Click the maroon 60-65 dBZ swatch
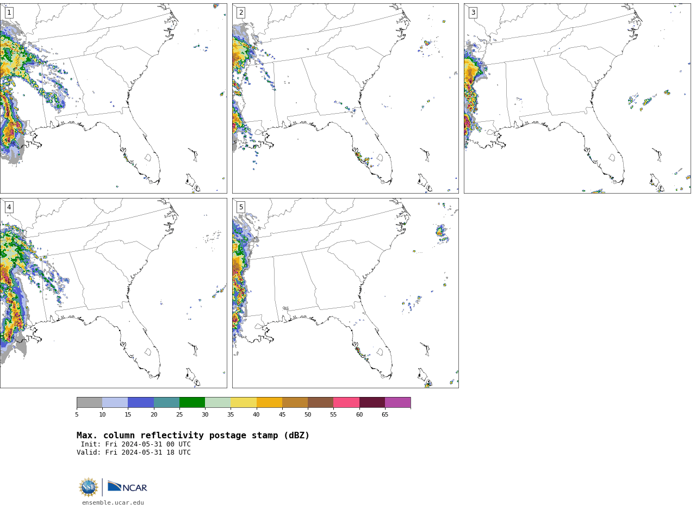Image resolution: width=696 pixels, height=509 pixels. pos(372,402)
